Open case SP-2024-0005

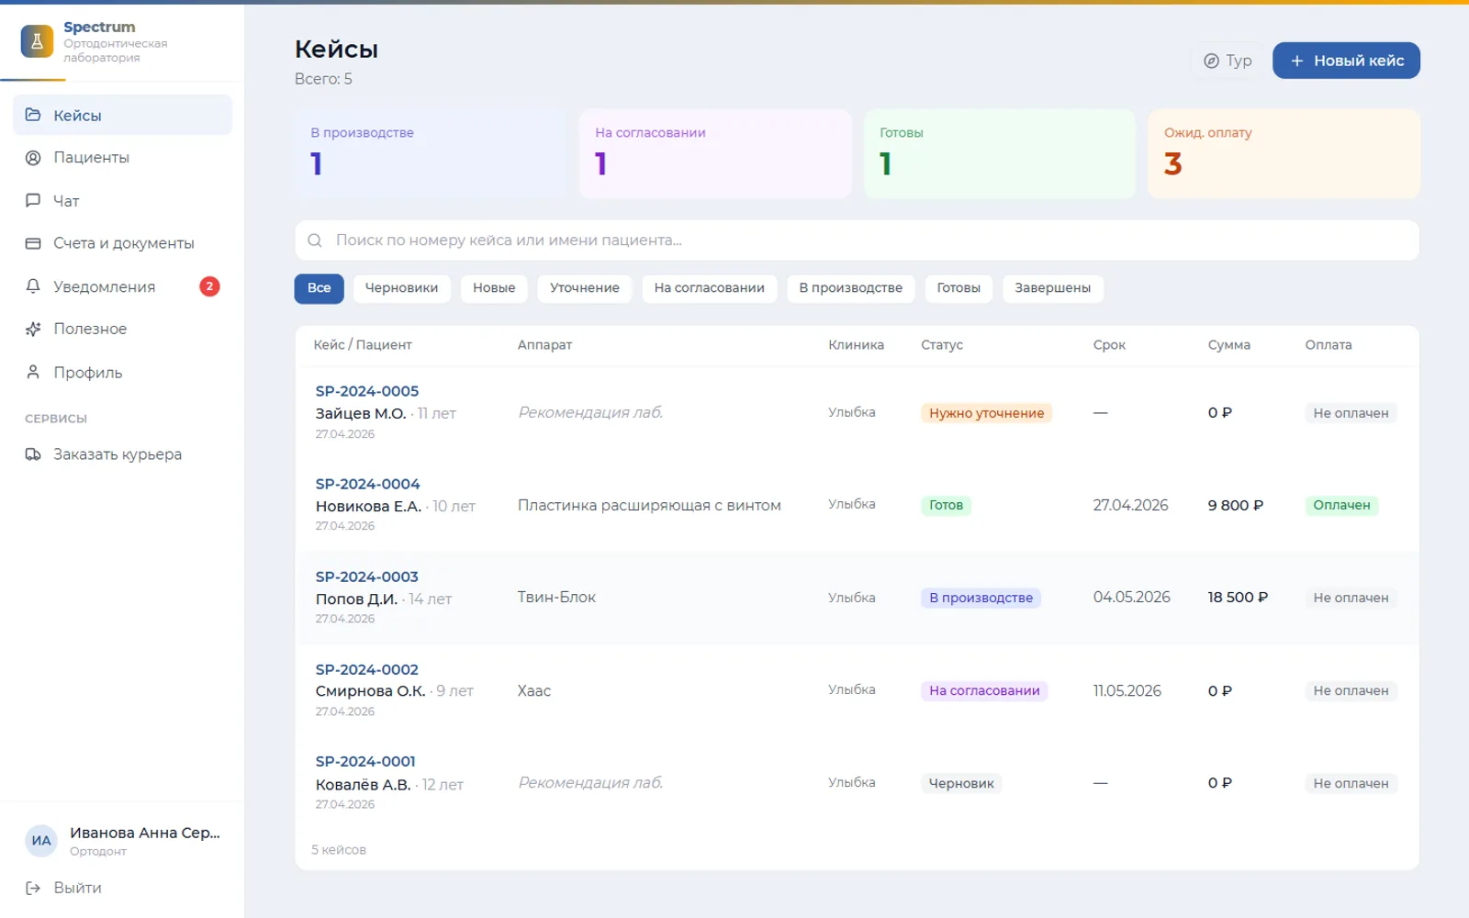(367, 391)
